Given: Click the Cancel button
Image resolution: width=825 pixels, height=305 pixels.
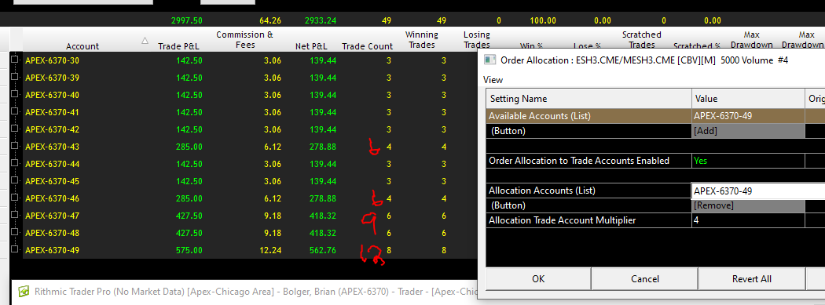Looking at the screenshot, I should 644,279.
